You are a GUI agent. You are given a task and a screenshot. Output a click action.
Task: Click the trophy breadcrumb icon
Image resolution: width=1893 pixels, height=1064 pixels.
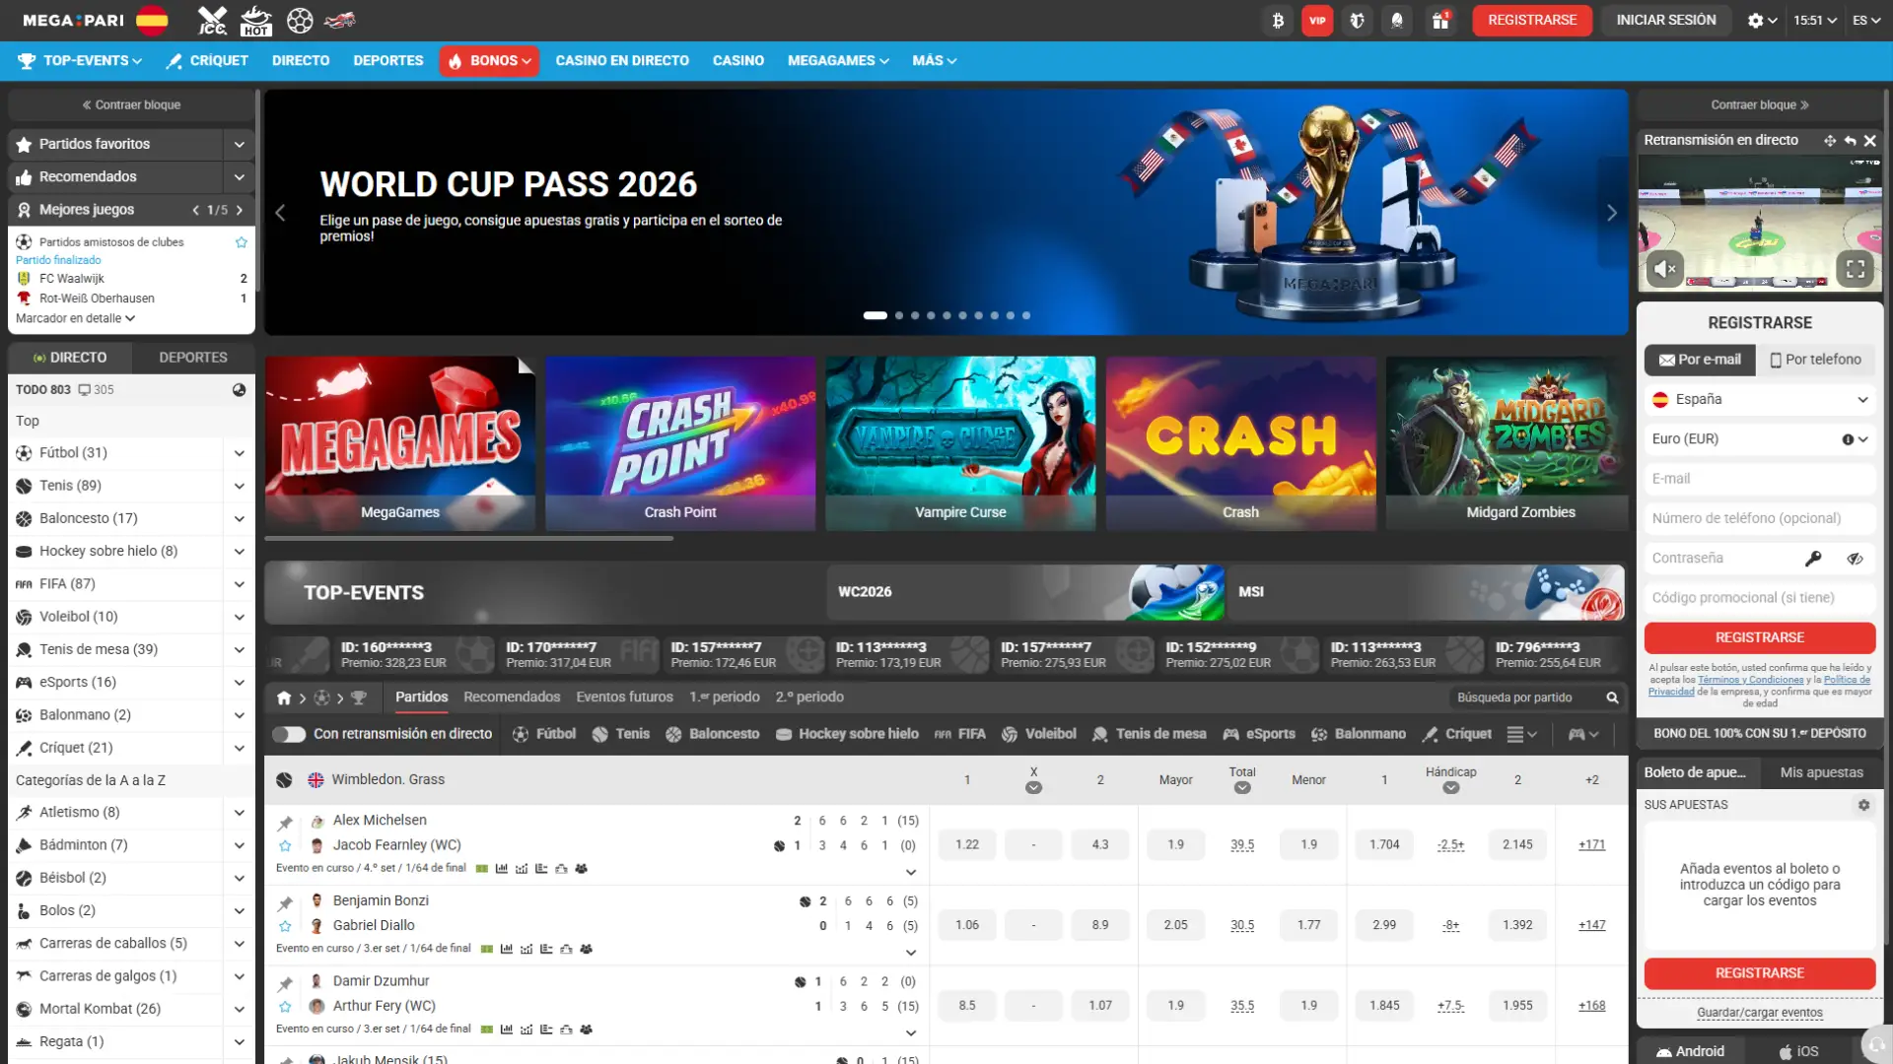pyautogui.click(x=359, y=698)
